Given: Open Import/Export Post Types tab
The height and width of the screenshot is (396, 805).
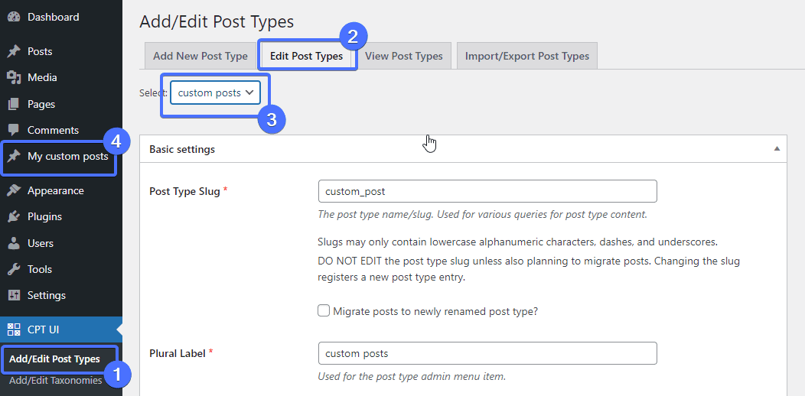Looking at the screenshot, I should click(x=526, y=56).
